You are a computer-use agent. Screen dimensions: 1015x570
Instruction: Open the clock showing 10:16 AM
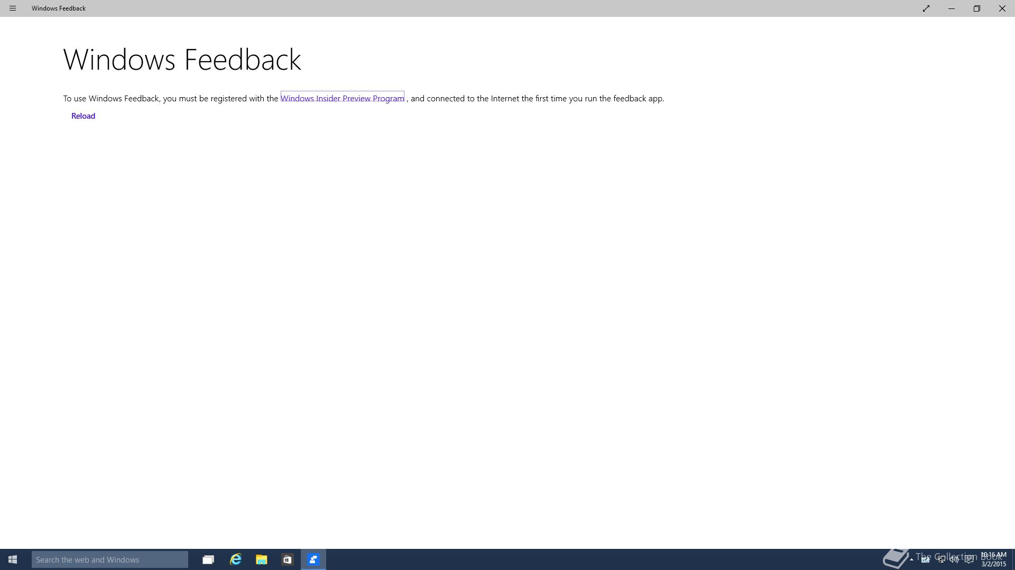click(993, 559)
